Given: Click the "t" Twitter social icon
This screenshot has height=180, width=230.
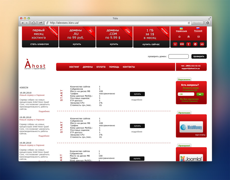Looking at the screenshot, I should point(189,44).
